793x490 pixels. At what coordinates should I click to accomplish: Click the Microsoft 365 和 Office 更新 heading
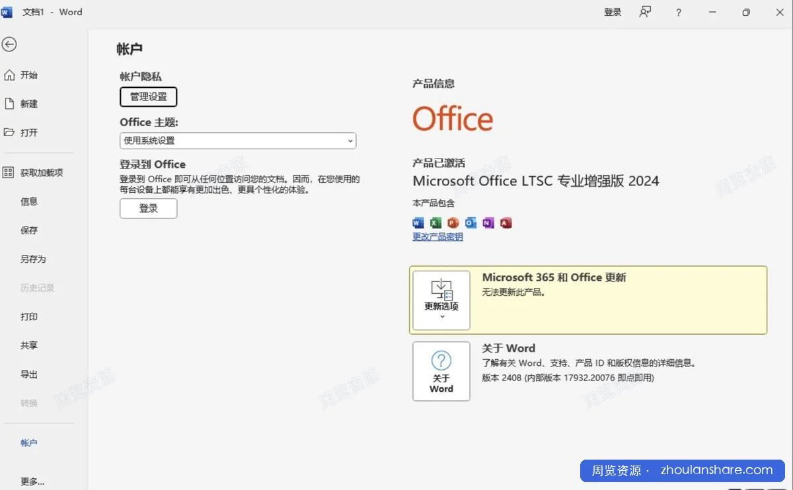(x=554, y=277)
